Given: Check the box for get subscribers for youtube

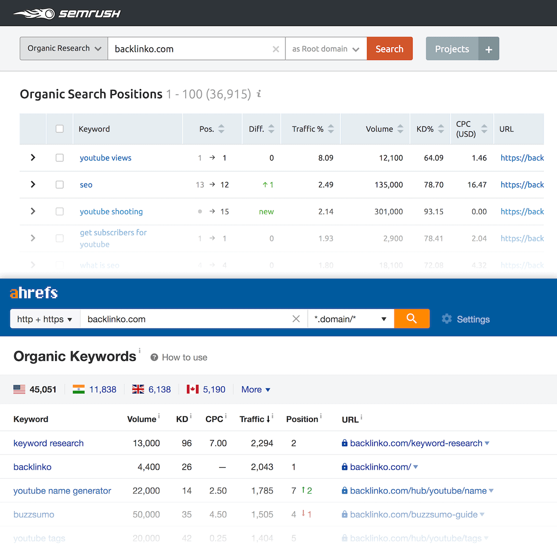Looking at the screenshot, I should pyautogui.click(x=59, y=238).
